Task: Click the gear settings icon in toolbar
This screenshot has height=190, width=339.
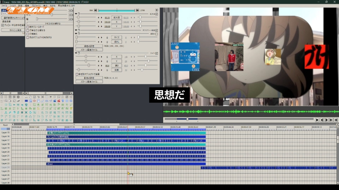Action: 18,97
